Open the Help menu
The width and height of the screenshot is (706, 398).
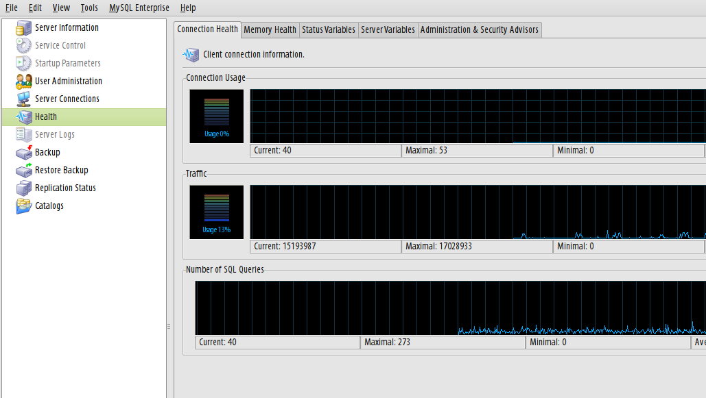[188, 8]
